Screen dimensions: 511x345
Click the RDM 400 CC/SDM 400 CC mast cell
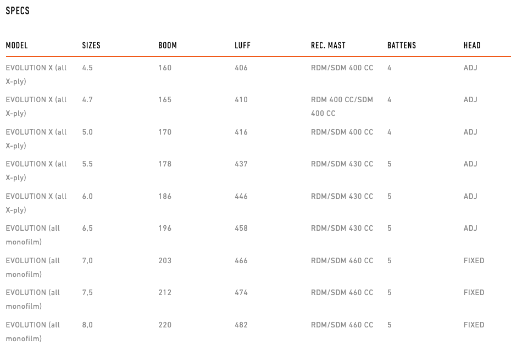tap(342, 106)
